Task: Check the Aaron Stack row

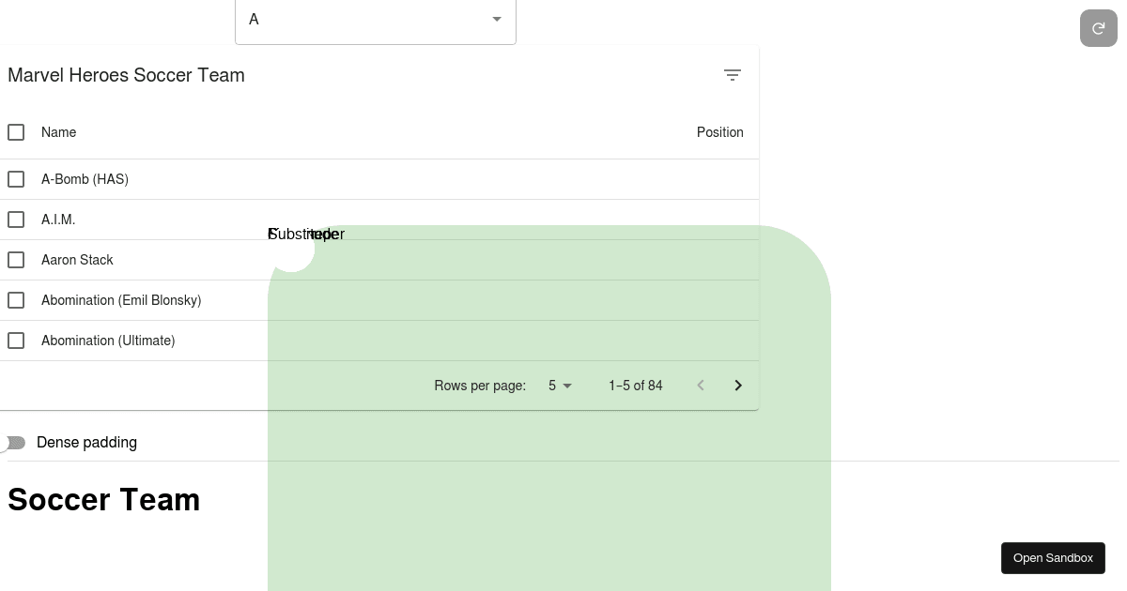Action: 16,260
